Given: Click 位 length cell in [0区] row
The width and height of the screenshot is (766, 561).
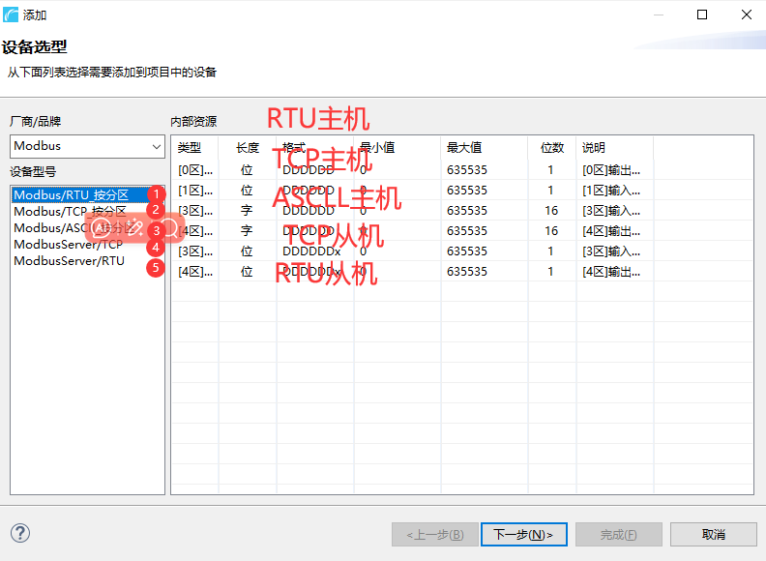Looking at the screenshot, I should tap(247, 170).
